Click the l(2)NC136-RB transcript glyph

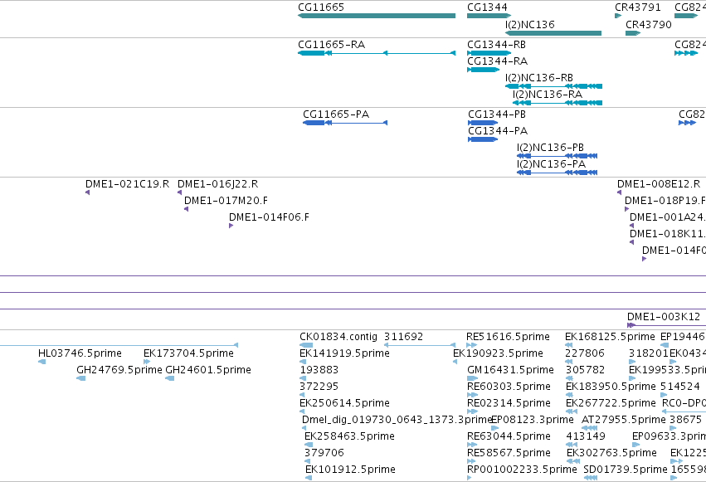553,86
